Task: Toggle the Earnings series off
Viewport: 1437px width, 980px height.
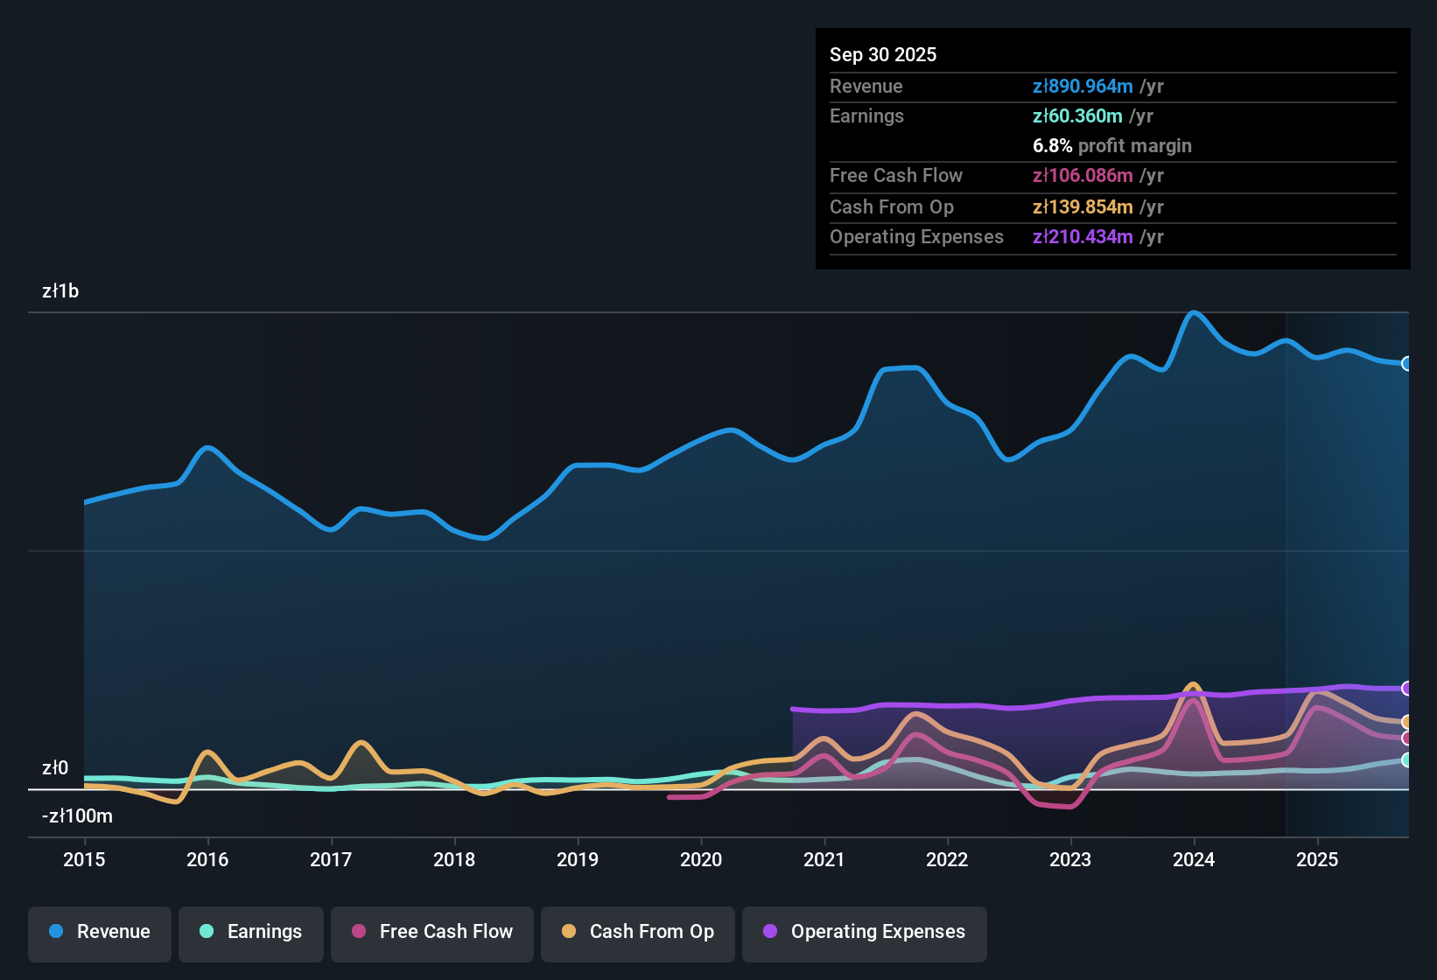Action: [251, 933]
